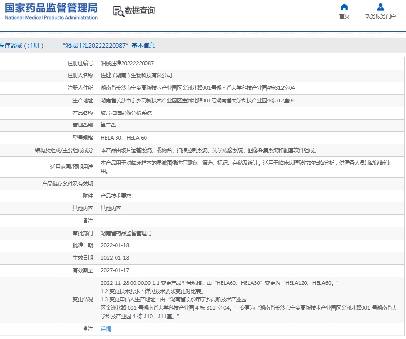
Task: Click the 生效日期 label
Action: point(83,258)
